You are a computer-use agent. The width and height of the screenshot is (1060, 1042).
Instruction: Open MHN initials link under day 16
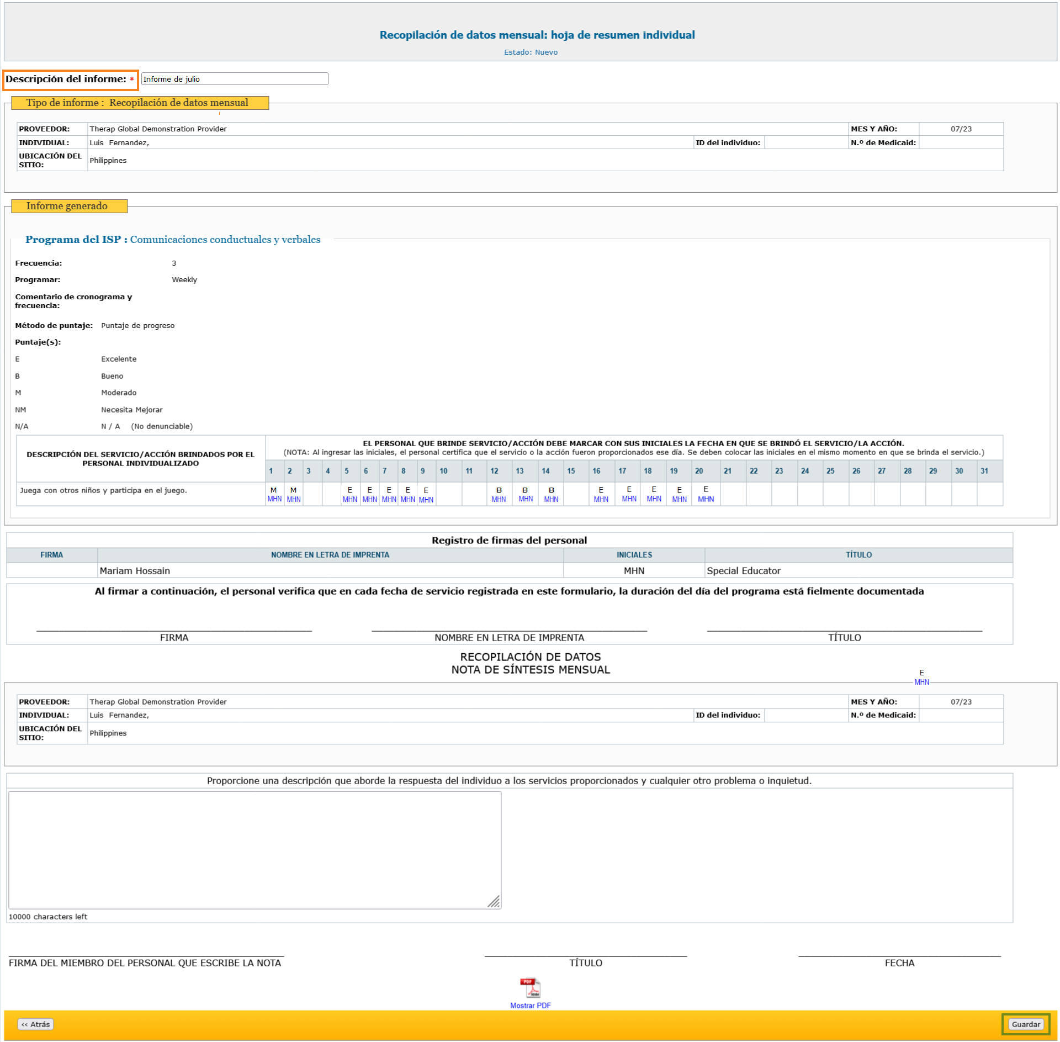click(x=601, y=500)
